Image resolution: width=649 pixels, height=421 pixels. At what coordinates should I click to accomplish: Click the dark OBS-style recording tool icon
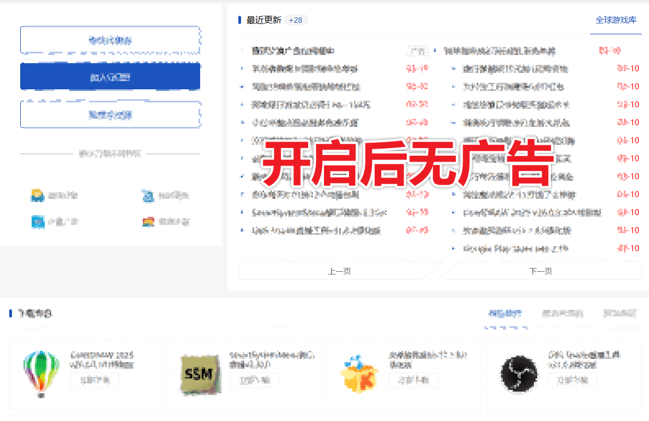click(x=518, y=374)
